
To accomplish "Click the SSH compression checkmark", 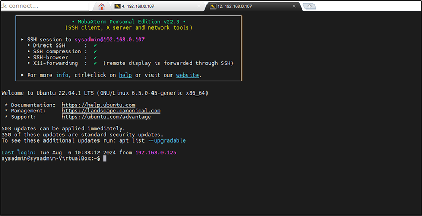I will click(95, 51).
